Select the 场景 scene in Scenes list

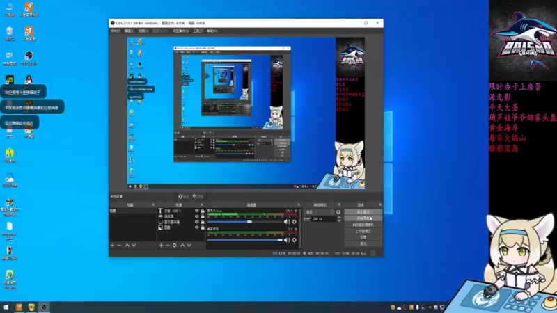pos(132,211)
